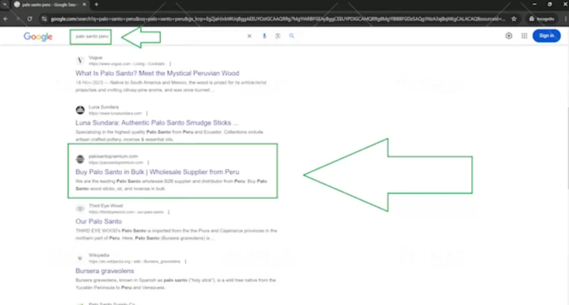The width and height of the screenshot is (569, 305).
Task: View site information icon in address bar
Action: coord(44,18)
